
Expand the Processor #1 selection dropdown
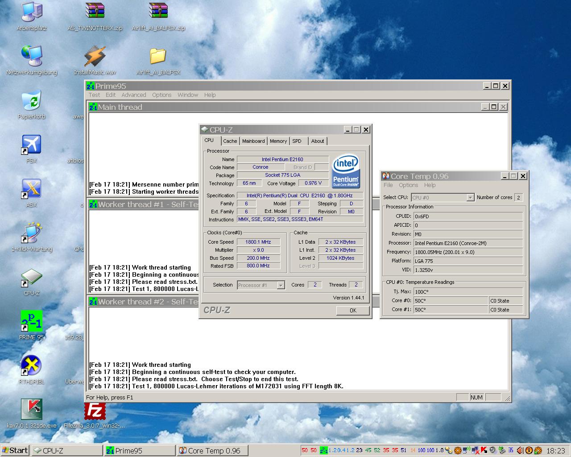(281, 285)
